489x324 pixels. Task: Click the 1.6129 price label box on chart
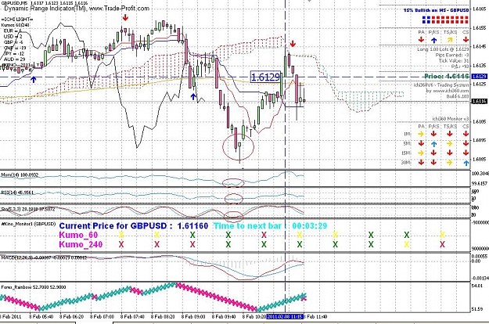pos(265,77)
